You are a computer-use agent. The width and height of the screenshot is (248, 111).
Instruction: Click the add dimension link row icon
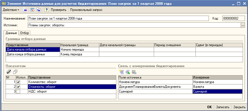tap(121, 72)
